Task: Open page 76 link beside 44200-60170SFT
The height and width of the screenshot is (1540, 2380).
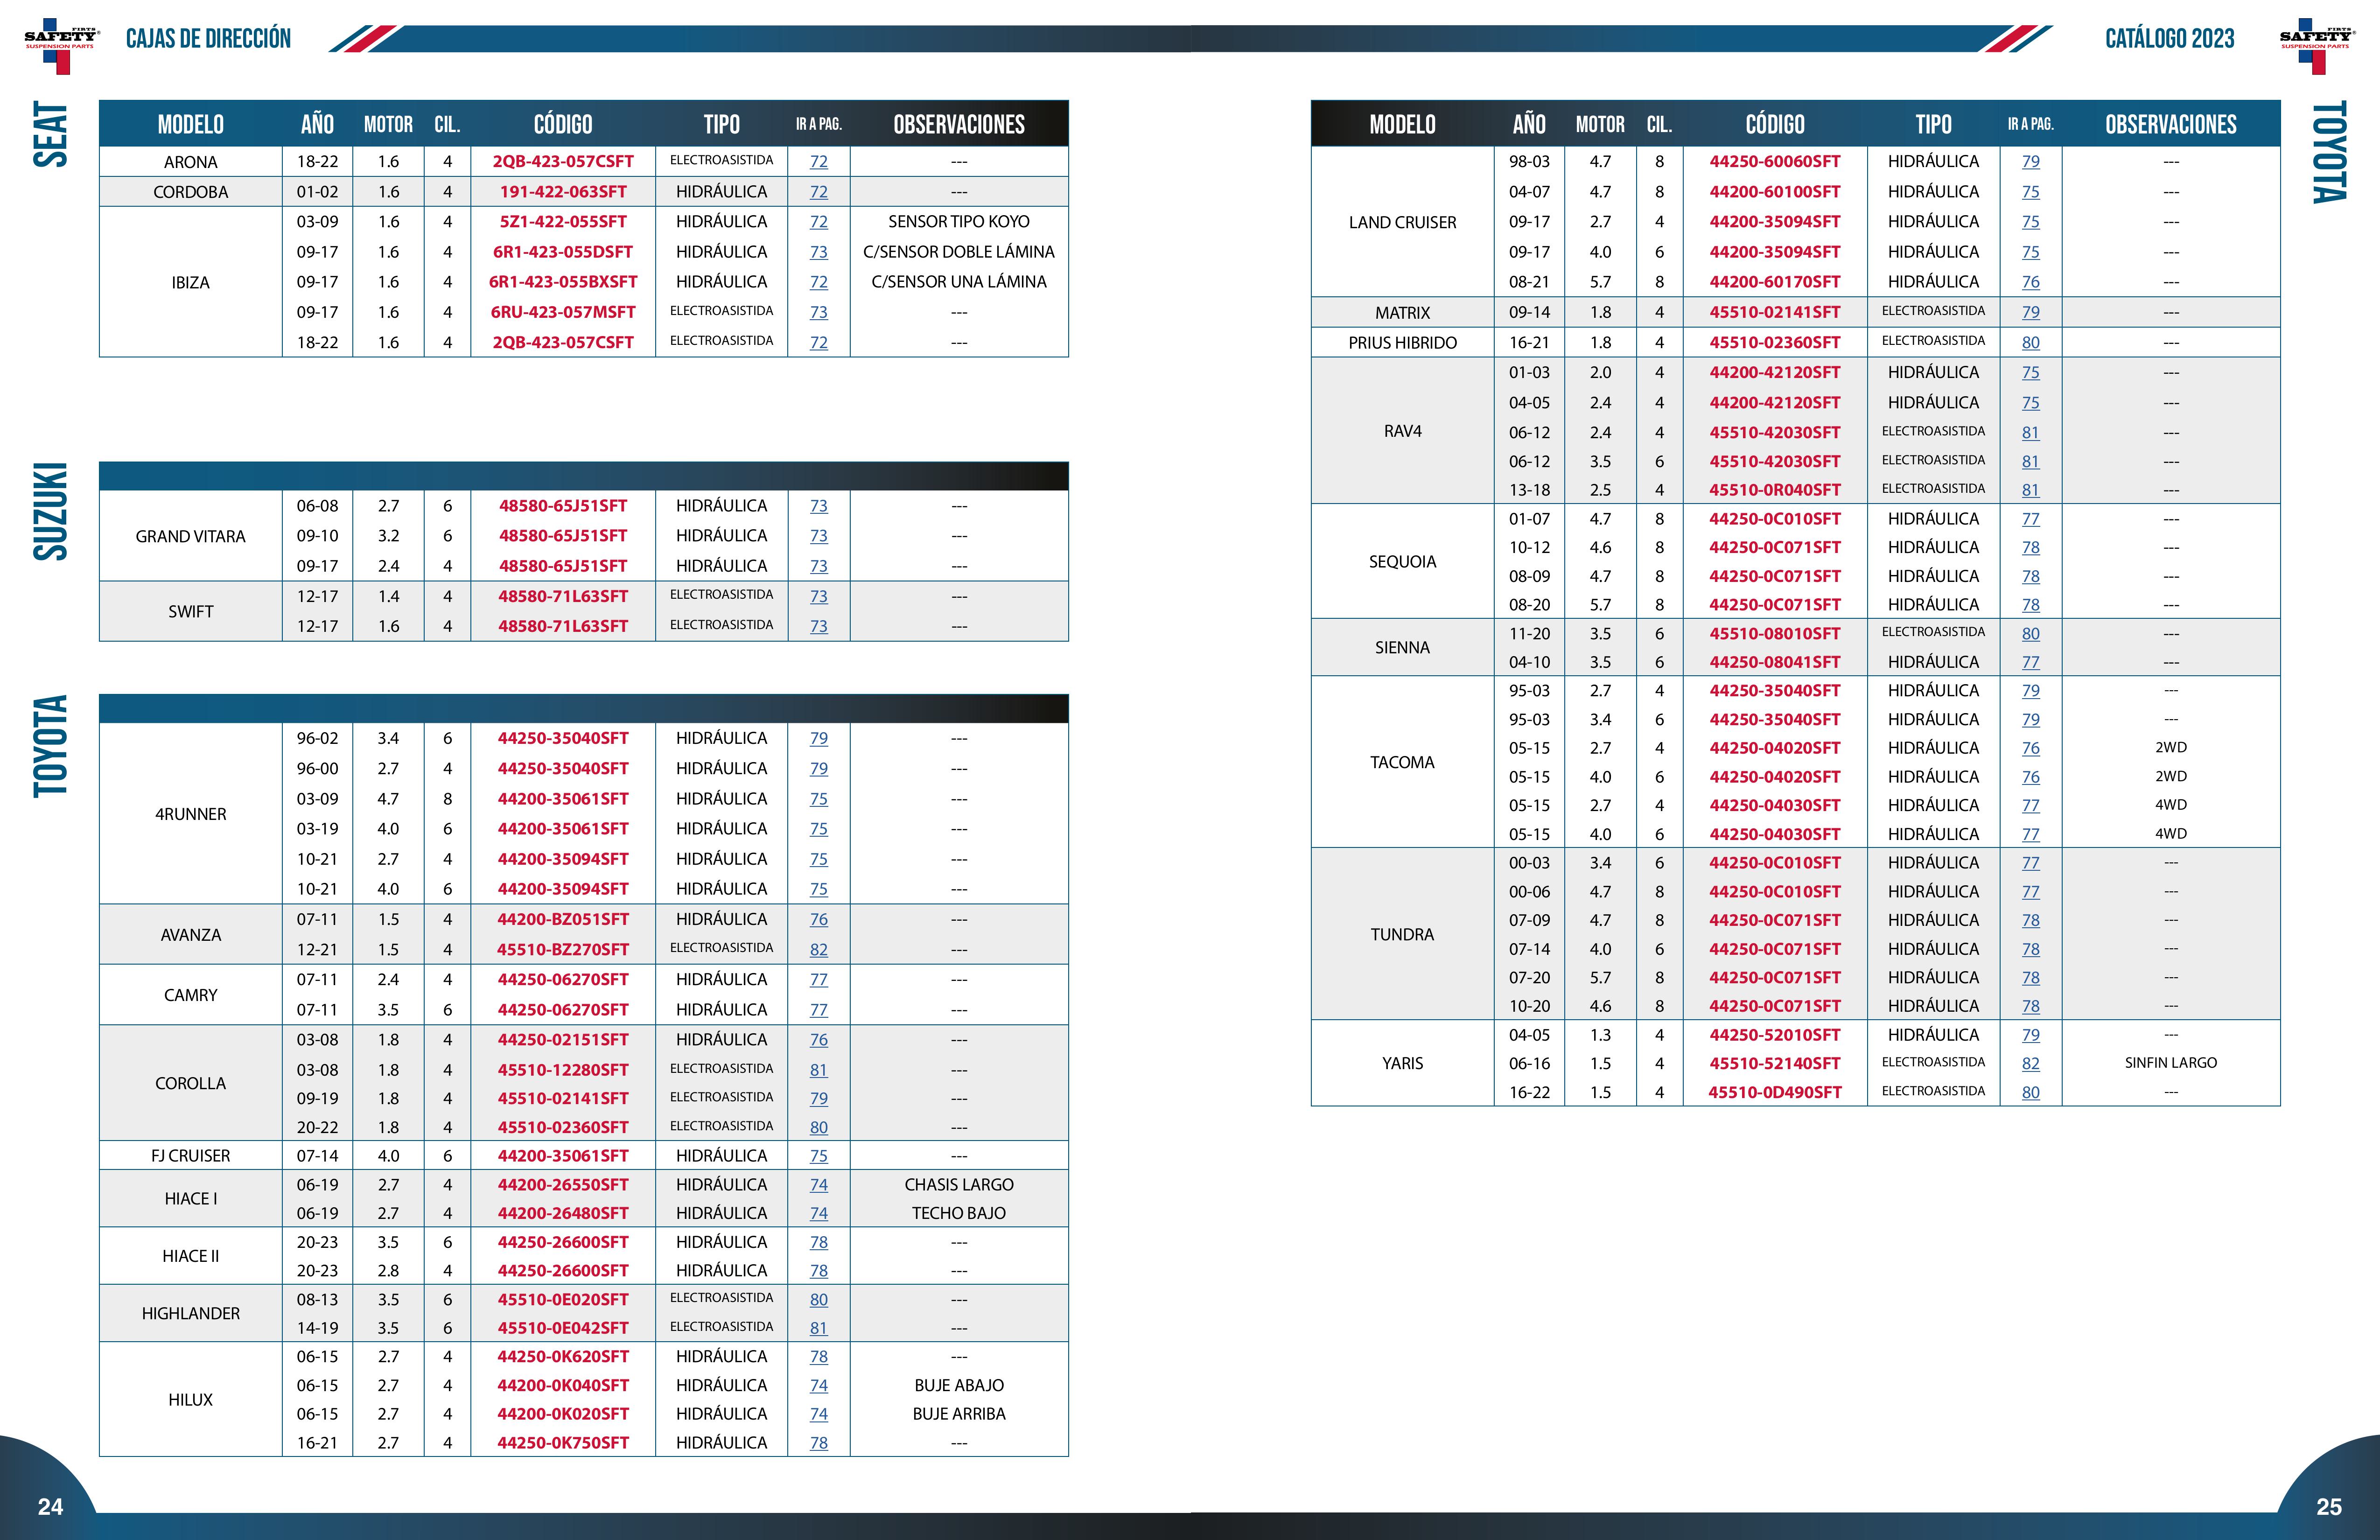Action: click(x=2031, y=282)
